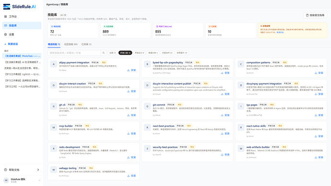Open recent chat 【生活娱乐赛道】AI 生活情绪搭子
Viewport: 331px width, 186px height.
22,62
